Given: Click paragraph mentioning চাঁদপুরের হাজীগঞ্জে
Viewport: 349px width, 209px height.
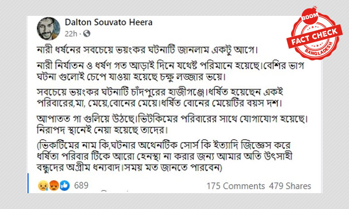Looking at the screenshot, I should 160,98.
